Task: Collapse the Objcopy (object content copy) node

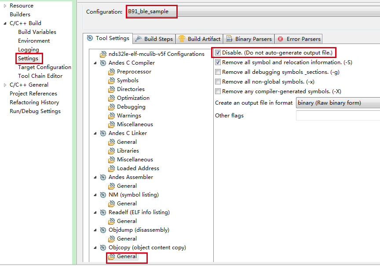Action: [x=95, y=248]
